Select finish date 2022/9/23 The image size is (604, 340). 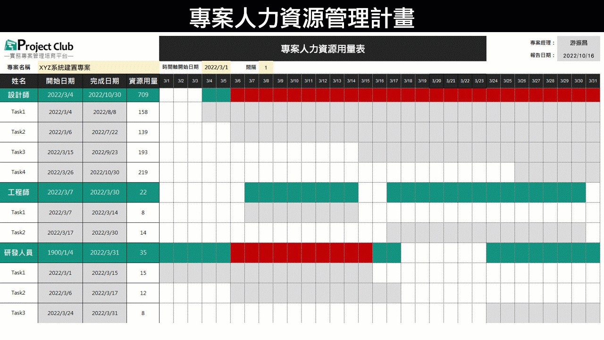pyautogui.click(x=105, y=152)
